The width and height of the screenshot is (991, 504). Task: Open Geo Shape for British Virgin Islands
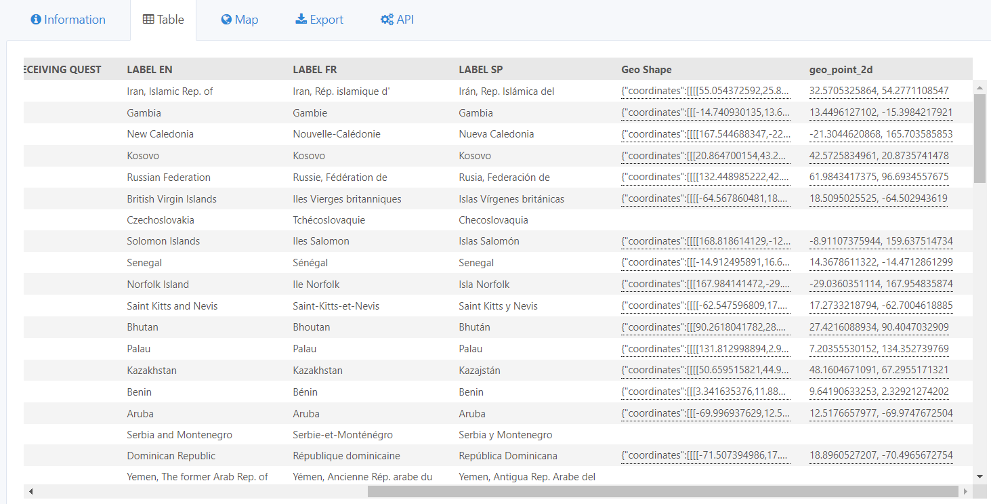click(705, 199)
